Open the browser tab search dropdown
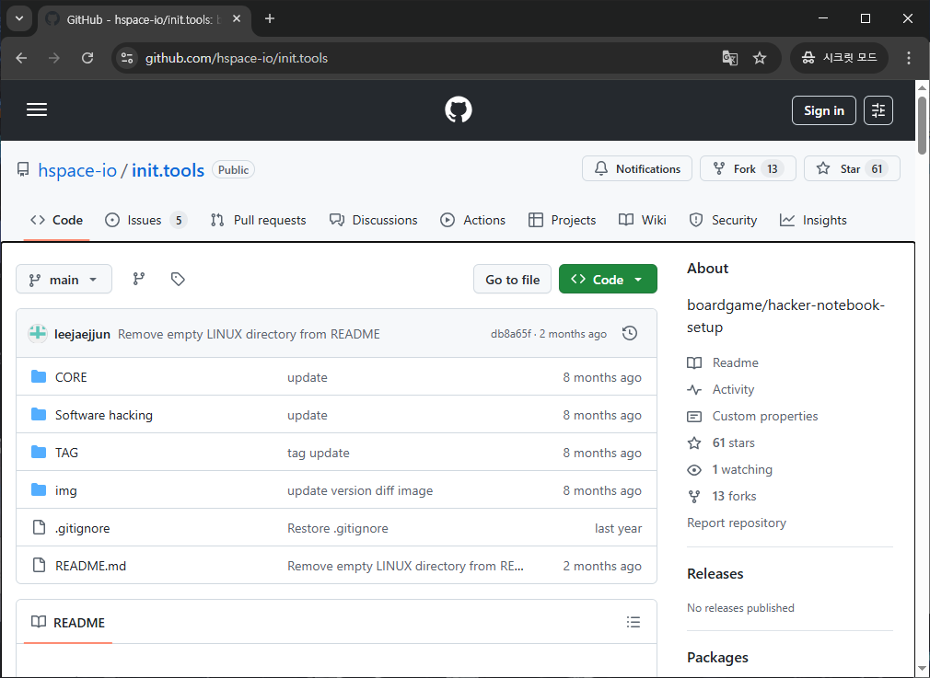Screen dimensions: 930x678 [x=18, y=18]
